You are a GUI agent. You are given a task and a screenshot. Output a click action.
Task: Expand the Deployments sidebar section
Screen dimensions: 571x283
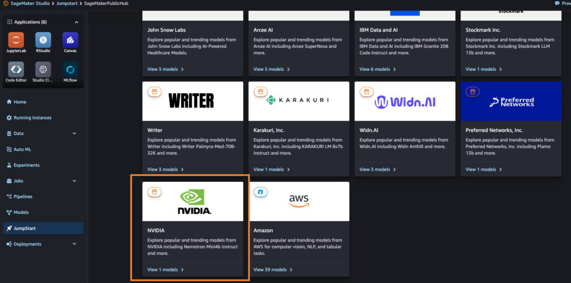75,244
